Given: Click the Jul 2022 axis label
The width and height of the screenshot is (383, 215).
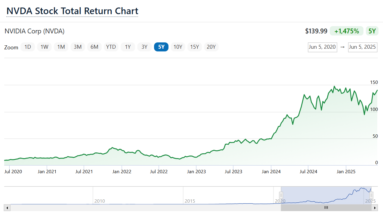Looking at the screenshot, I should pyautogui.click(x=159, y=172).
